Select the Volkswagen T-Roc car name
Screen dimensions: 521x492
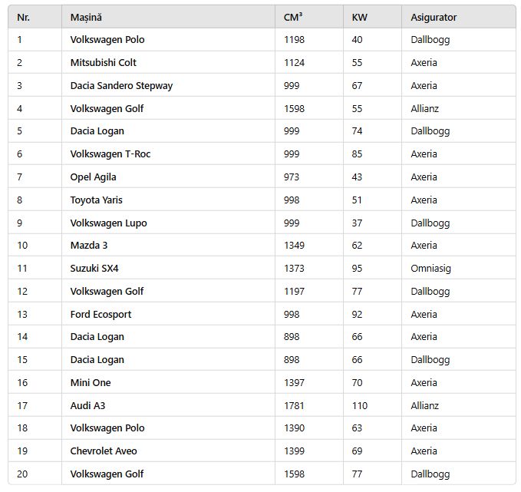[110, 154]
